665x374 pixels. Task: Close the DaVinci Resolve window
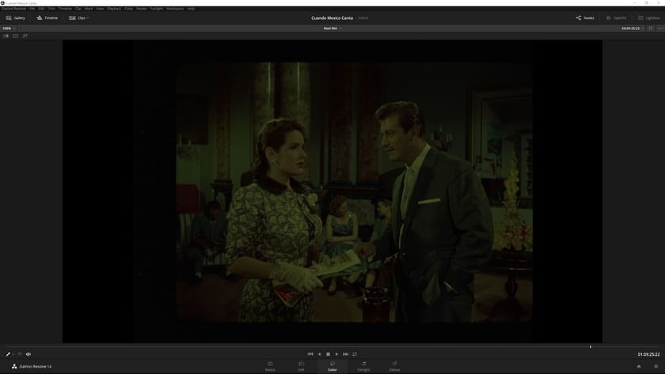659,2
